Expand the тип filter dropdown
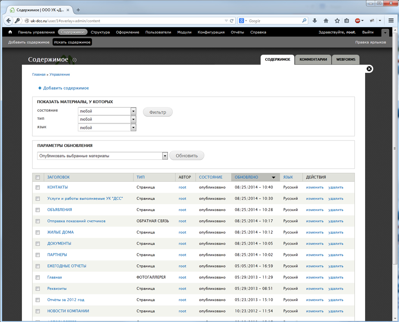Viewport: 399px width, 322px height. point(107,119)
